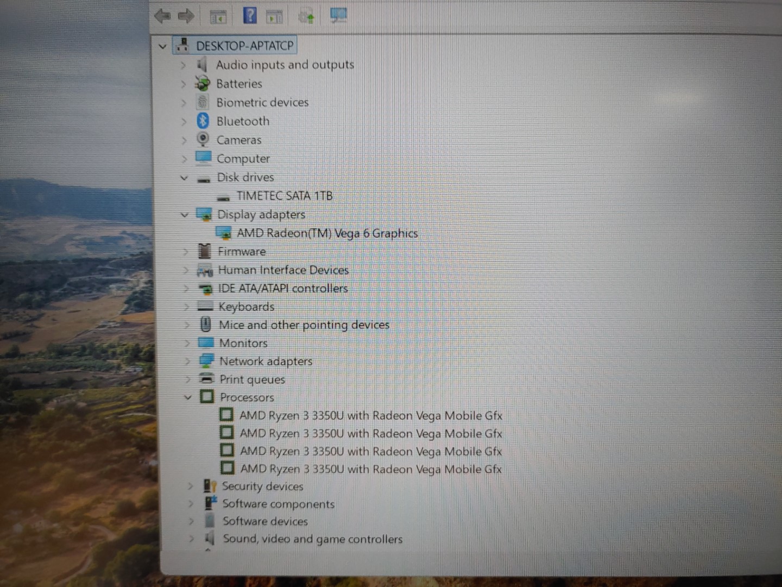Viewport: 782px width, 587px height.
Task: Click the blue Help question mark icon
Action: 249,15
